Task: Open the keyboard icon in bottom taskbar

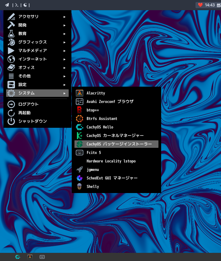Action: (x=42, y=257)
